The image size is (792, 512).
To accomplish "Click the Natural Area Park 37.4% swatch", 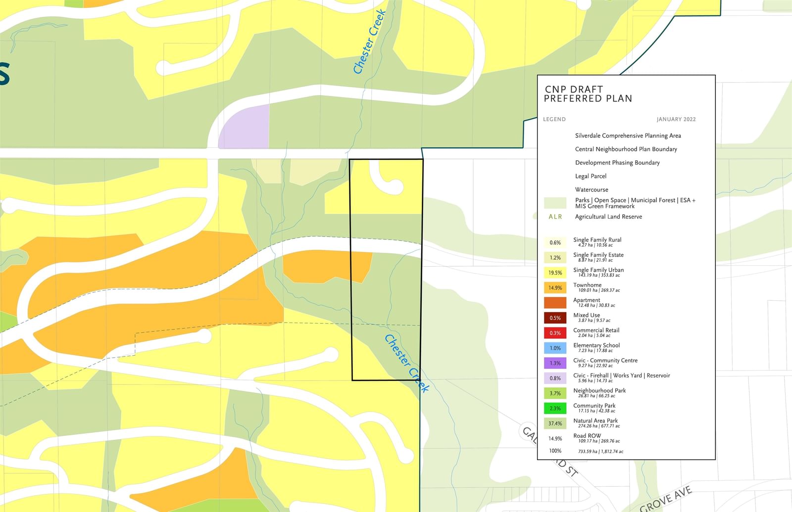I will click(x=555, y=423).
